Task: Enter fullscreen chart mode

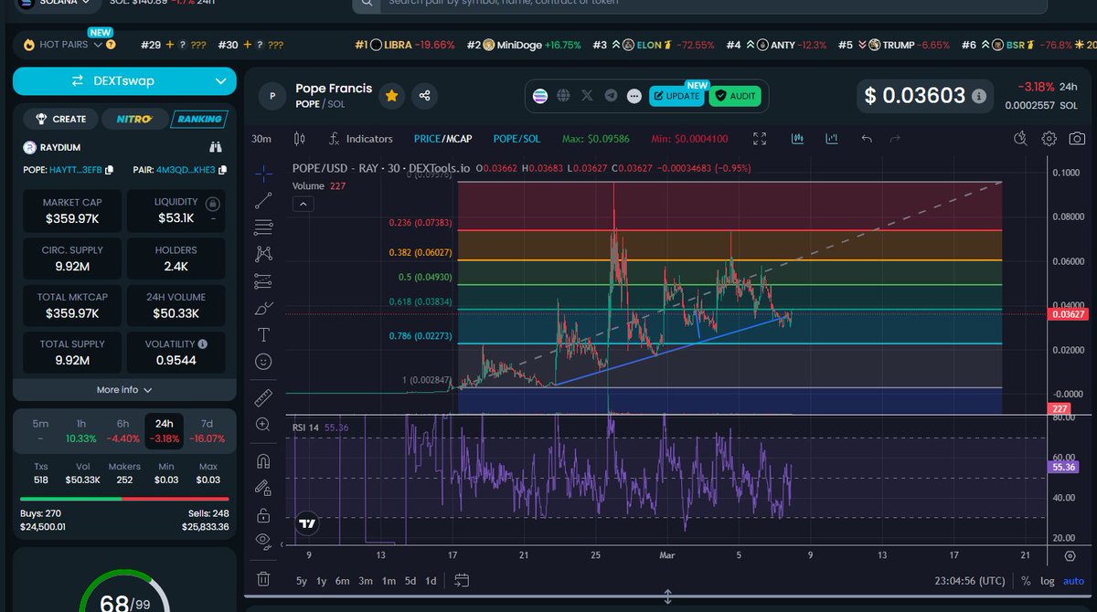Action: tap(760, 139)
